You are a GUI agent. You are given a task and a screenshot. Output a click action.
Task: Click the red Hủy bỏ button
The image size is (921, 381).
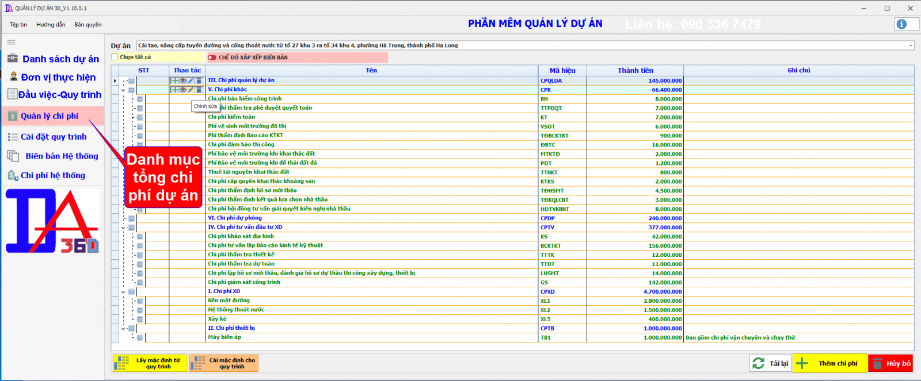pos(891,363)
